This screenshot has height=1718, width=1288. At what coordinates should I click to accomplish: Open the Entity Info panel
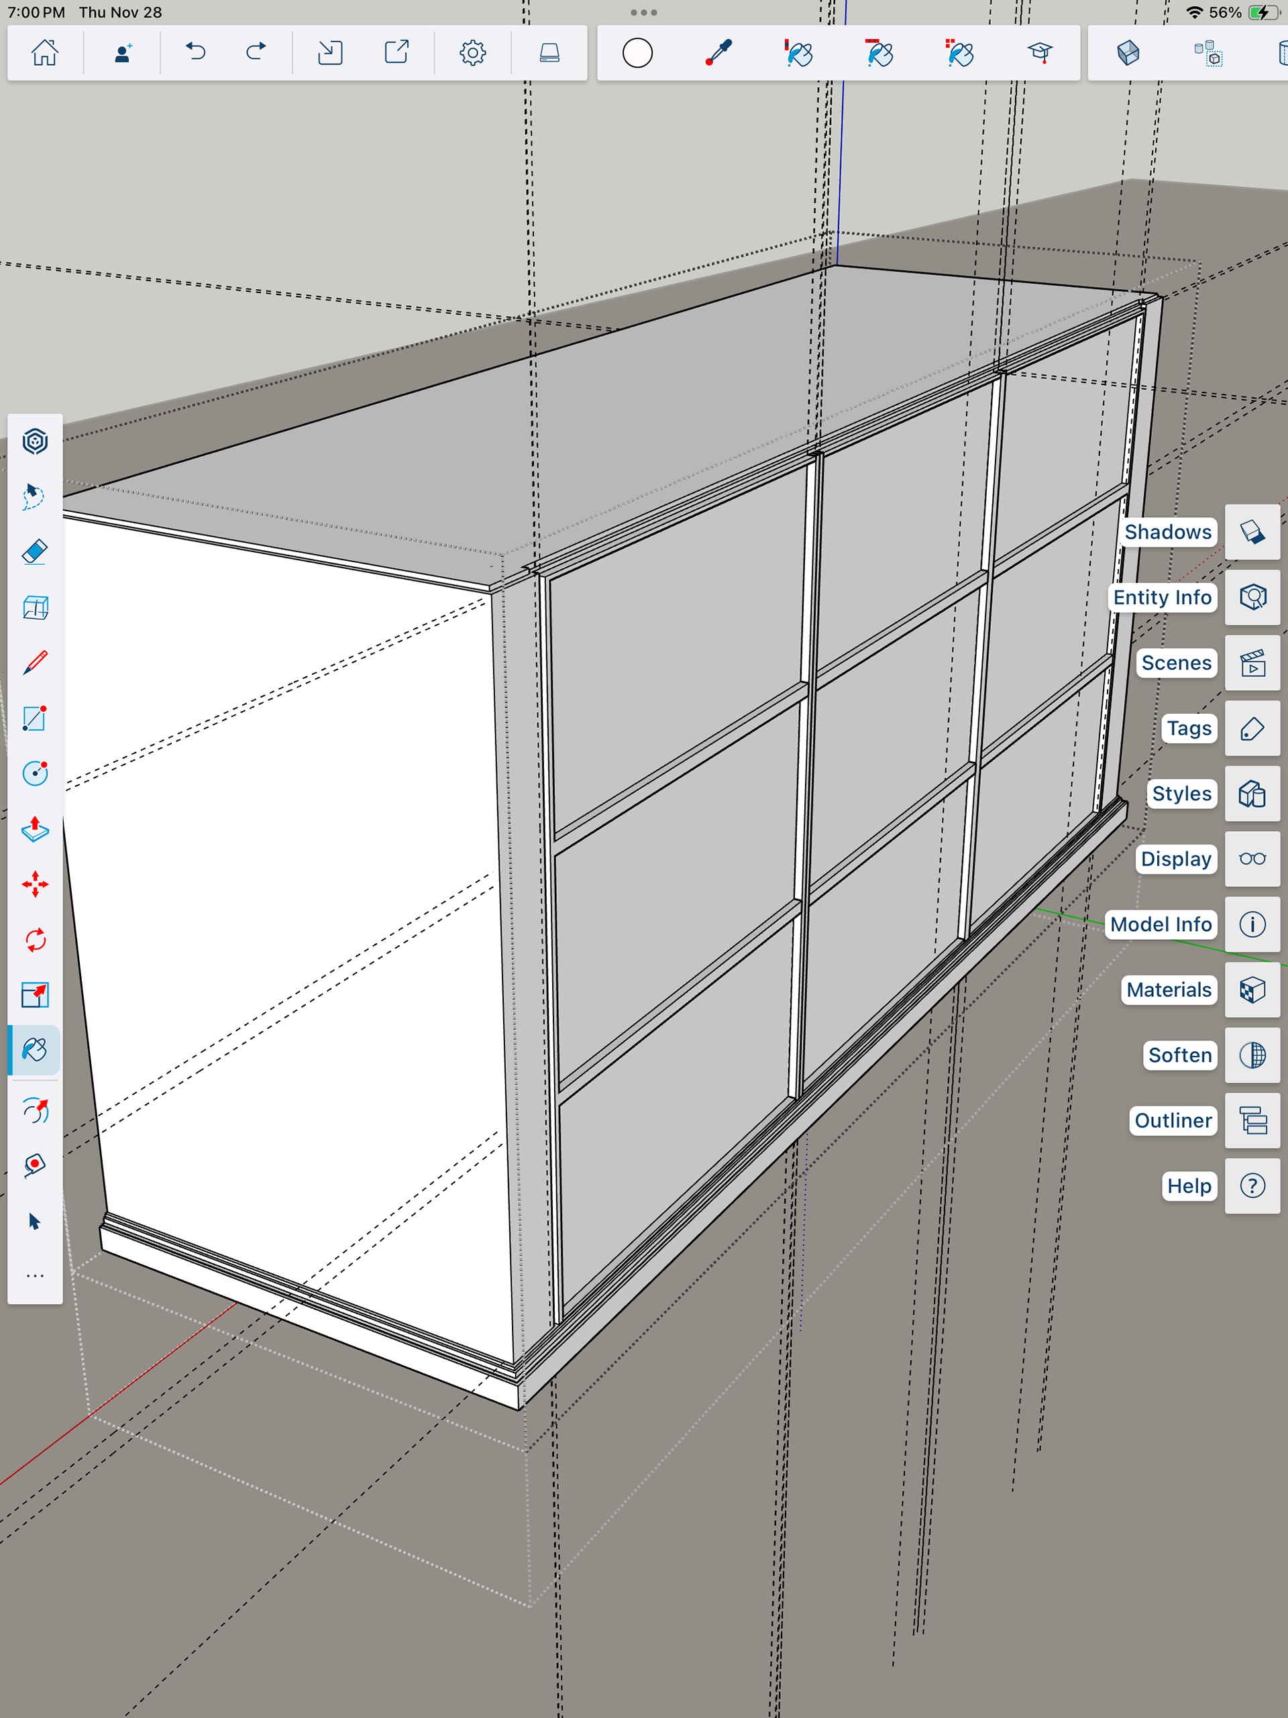[1252, 597]
